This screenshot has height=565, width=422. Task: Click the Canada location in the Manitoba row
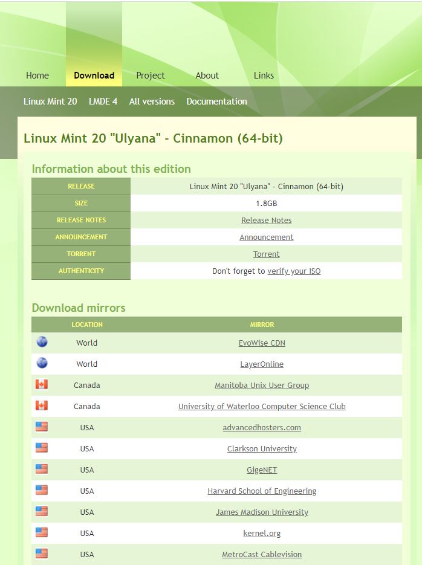click(87, 385)
